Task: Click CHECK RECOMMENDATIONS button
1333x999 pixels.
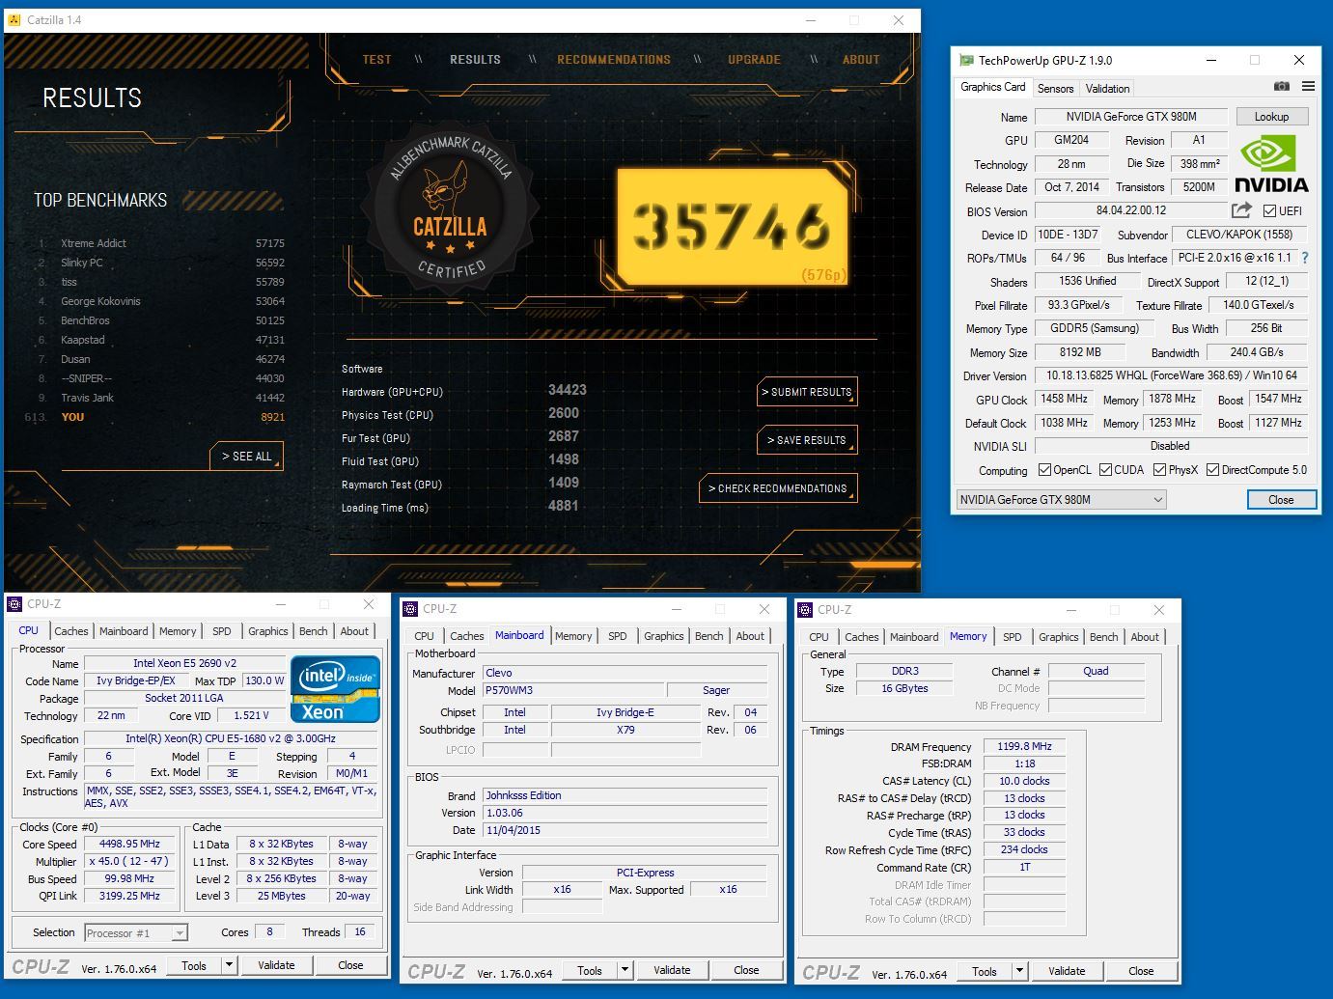Action: (x=778, y=488)
